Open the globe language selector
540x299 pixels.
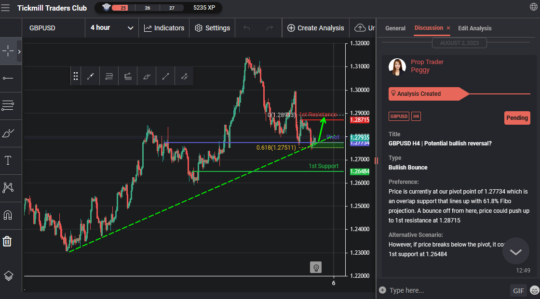pyautogui.click(x=533, y=7)
